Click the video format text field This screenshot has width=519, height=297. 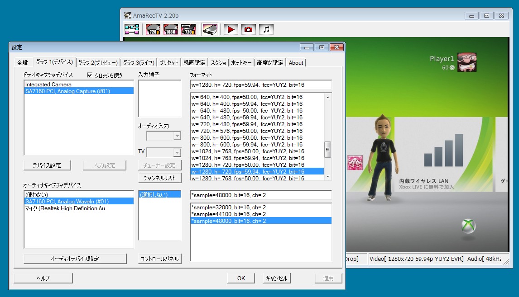(x=261, y=85)
